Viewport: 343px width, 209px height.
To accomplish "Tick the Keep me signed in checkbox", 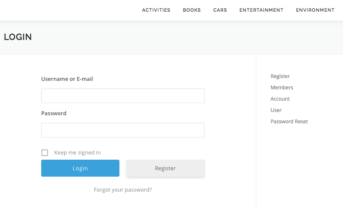I will (45, 153).
